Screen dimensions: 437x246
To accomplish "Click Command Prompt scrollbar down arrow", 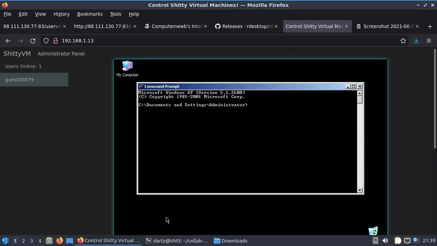I will tap(360, 190).
